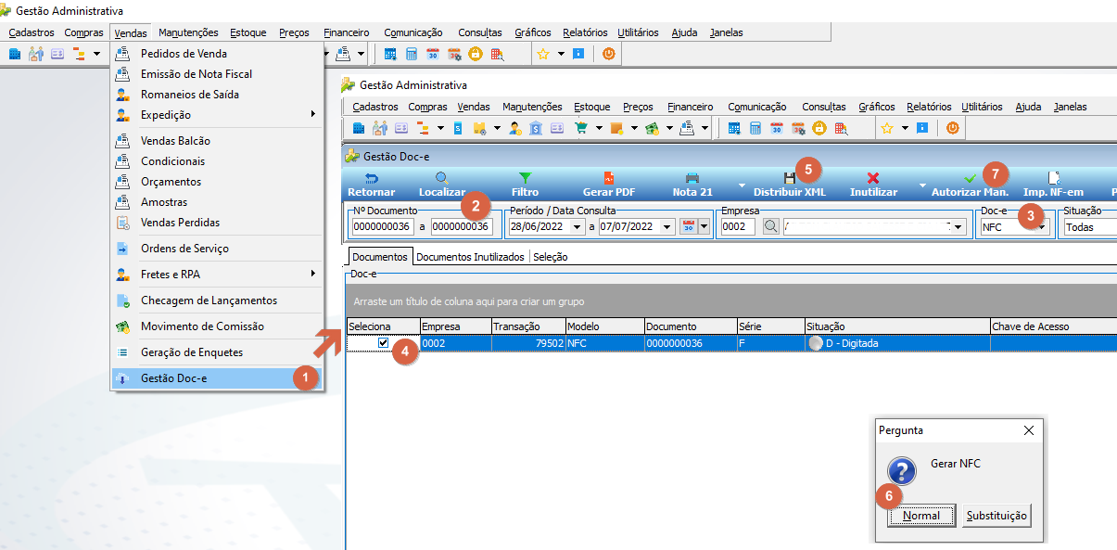Toggle the Seleciona checkbox for document 0000000036
1117x550 pixels.
383,343
